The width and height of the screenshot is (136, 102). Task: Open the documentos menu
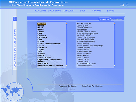(54, 10)
